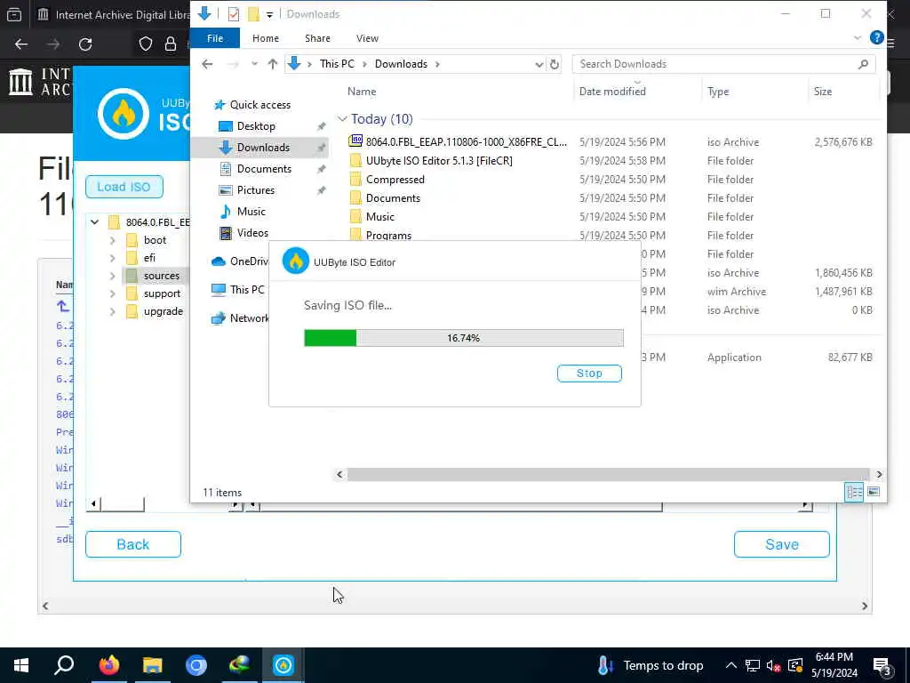Open the File tab in Explorer
Image resolution: width=910 pixels, height=683 pixels.
215,38
